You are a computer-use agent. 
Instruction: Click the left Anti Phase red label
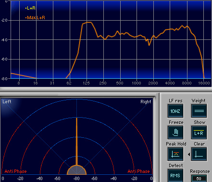tap(15, 171)
